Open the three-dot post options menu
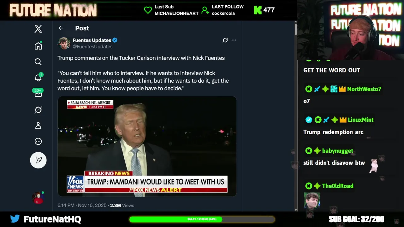This screenshot has width=404, height=227. [234, 40]
